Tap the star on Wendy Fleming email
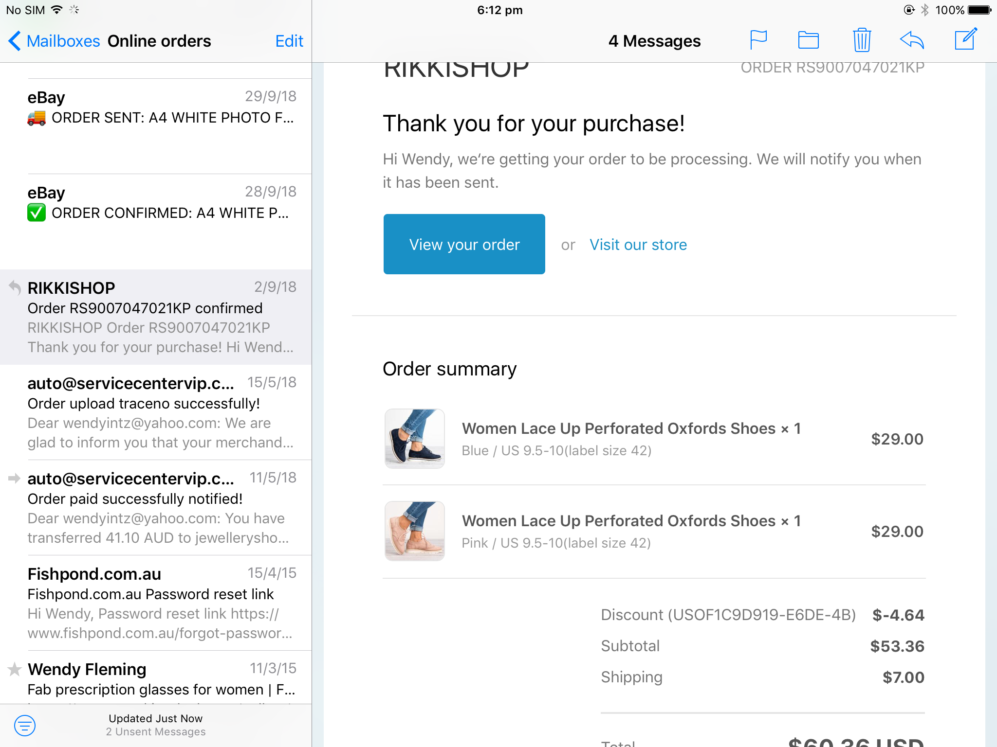 [x=15, y=670]
